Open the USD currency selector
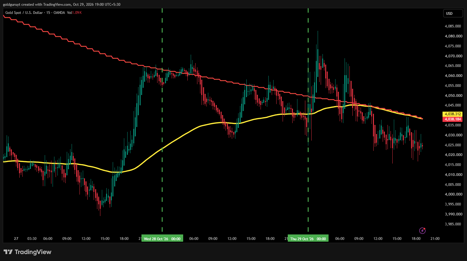Screen dimensions: 467x261 453,13
